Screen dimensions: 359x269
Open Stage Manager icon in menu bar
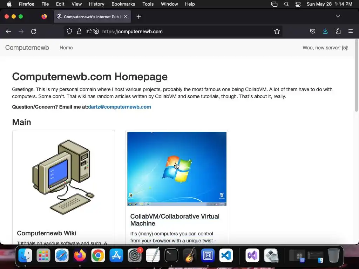click(274, 4)
